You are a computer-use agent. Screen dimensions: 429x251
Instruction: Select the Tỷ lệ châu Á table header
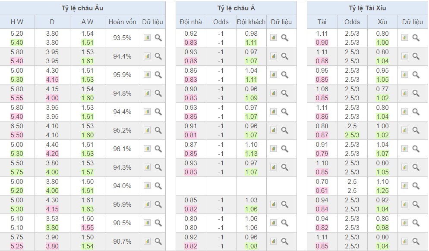[236, 8]
